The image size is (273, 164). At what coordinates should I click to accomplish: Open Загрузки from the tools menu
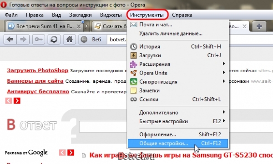[x=178, y=55]
